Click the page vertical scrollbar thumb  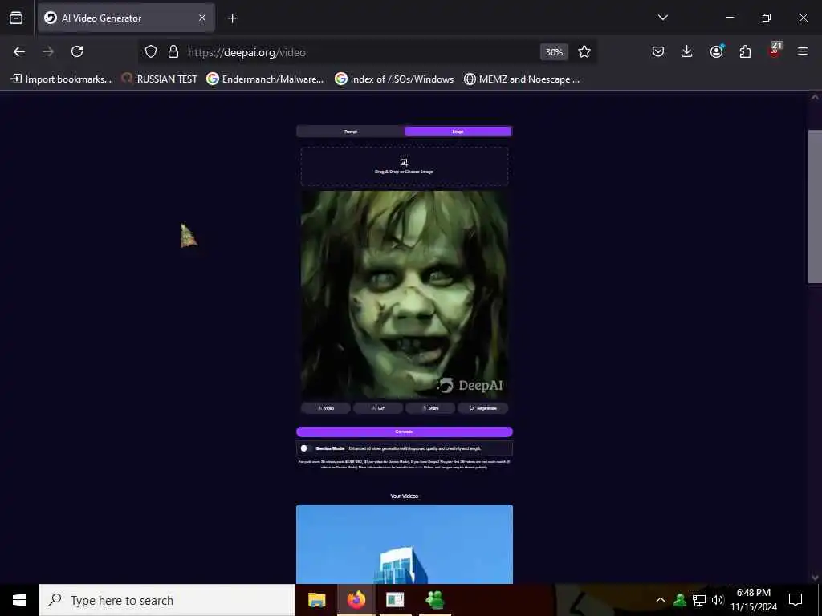815,206
